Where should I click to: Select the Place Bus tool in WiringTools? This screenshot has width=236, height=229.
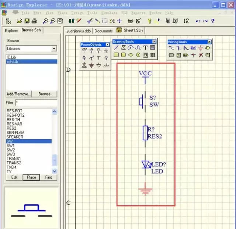click(x=178, y=48)
